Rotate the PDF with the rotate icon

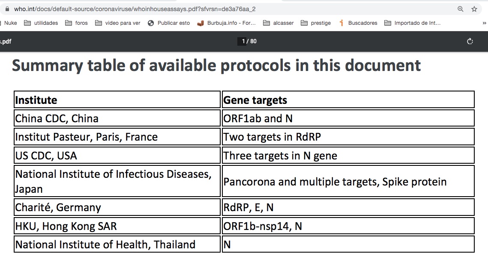click(x=470, y=41)
